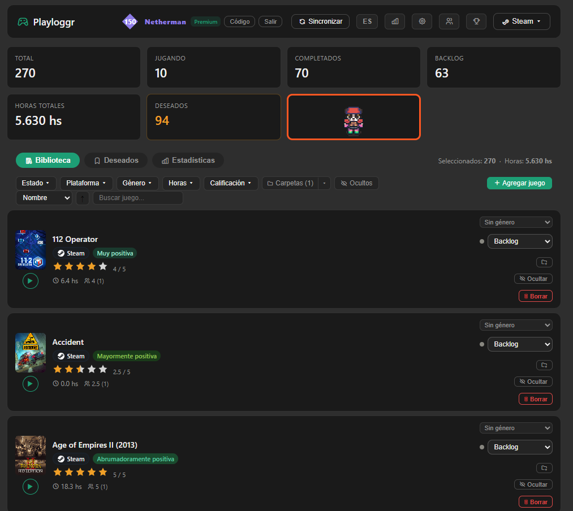
Task: Change Age of Empires II status dropdown
Action: click(x=520, y=447)
